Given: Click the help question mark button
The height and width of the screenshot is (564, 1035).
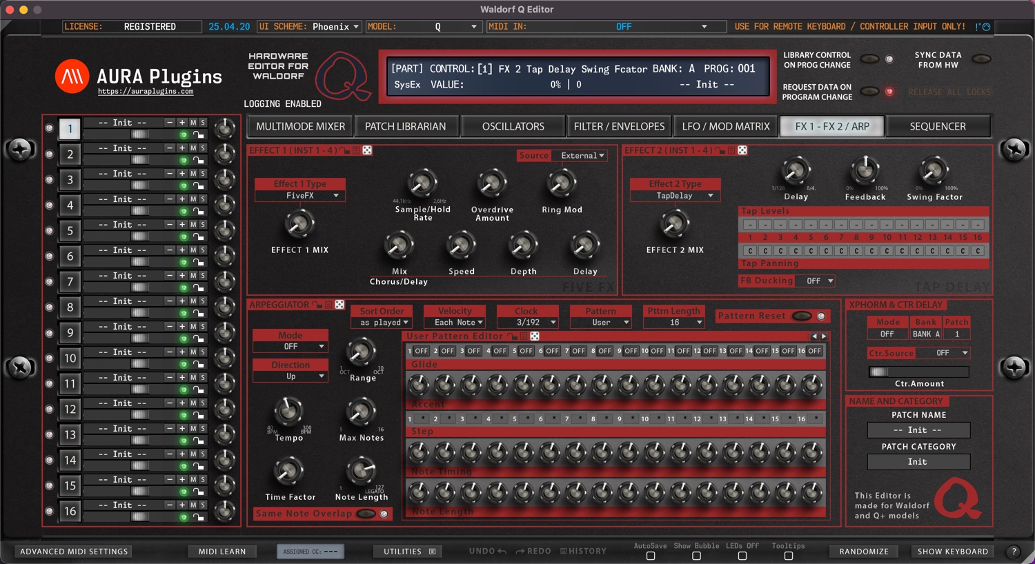Looking at the screenshot, I should (x=1013, y=552).
